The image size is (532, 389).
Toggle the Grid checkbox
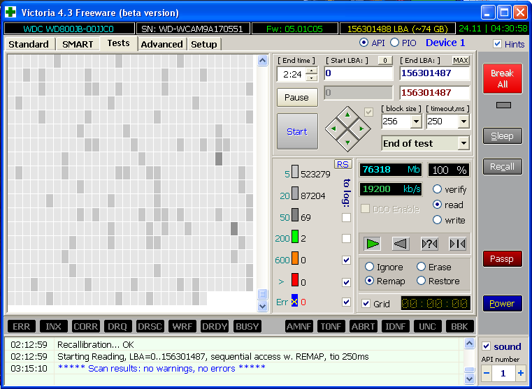click(x=366, y=304)
